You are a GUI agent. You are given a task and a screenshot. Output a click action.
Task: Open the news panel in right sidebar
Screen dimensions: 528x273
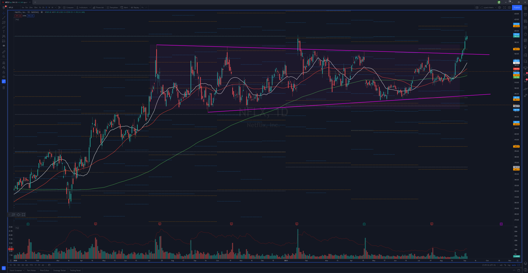(x=525, y=21)
